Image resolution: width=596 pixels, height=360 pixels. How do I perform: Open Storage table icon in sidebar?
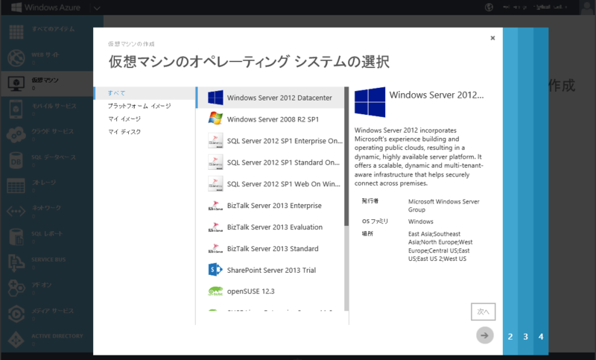click(x=16, y=186)
